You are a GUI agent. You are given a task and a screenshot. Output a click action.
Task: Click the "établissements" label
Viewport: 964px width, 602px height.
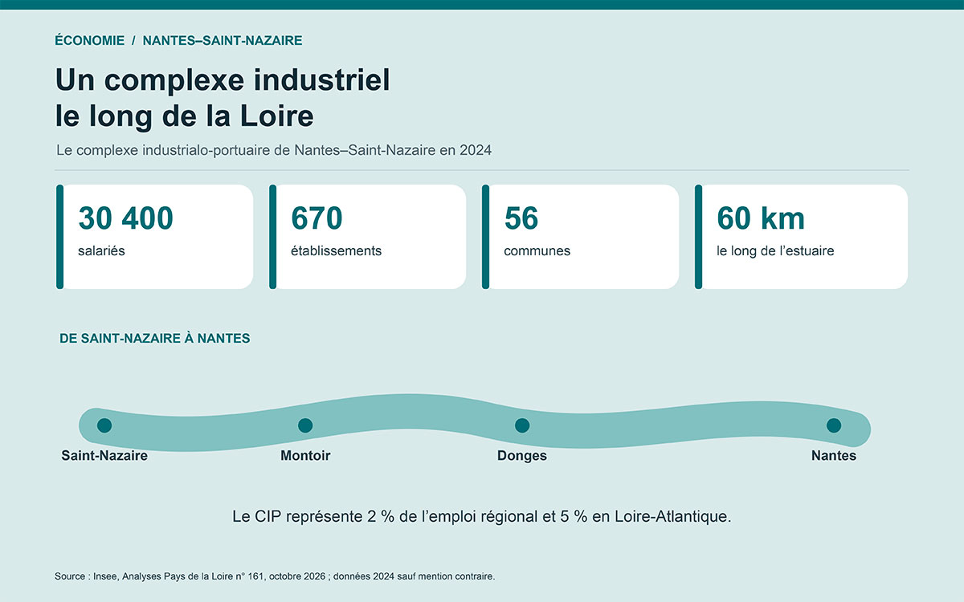tap(336, 250)
